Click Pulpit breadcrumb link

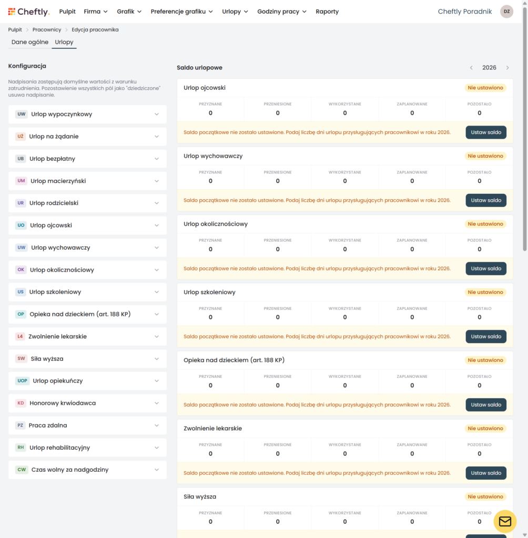pos(15,30)
